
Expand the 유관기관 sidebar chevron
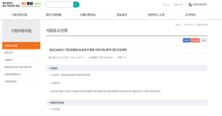point(37,53)
